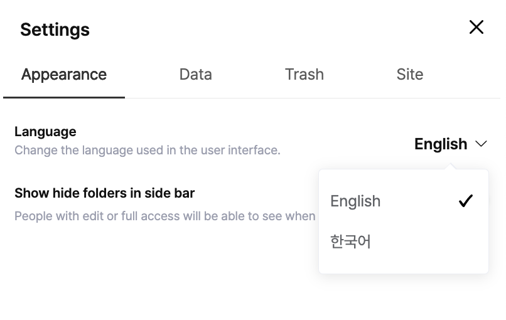Click the Settings dialog title
506x320 pixels.
coord(55,29)
